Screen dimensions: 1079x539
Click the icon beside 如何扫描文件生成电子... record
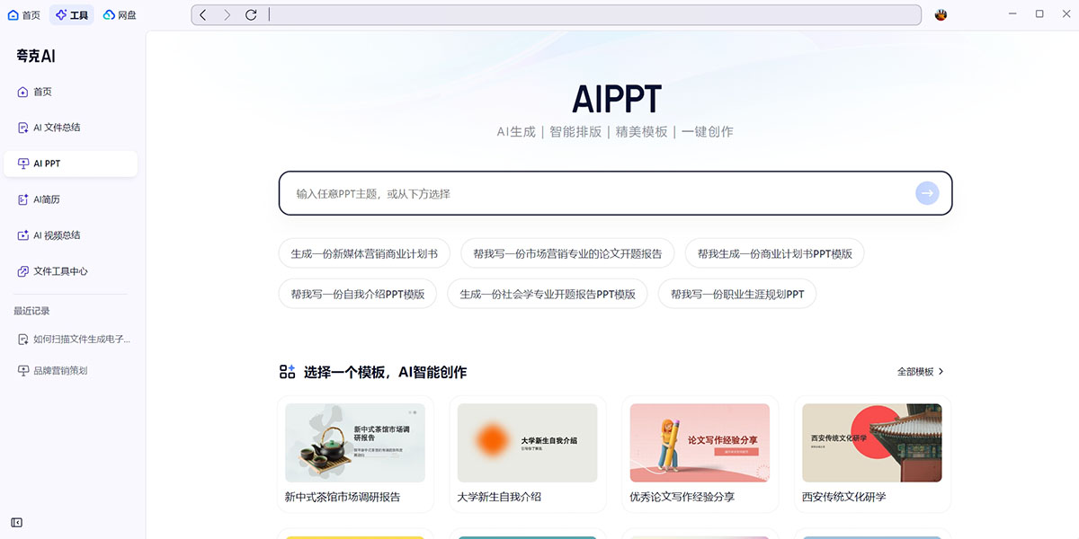(23, 340)
